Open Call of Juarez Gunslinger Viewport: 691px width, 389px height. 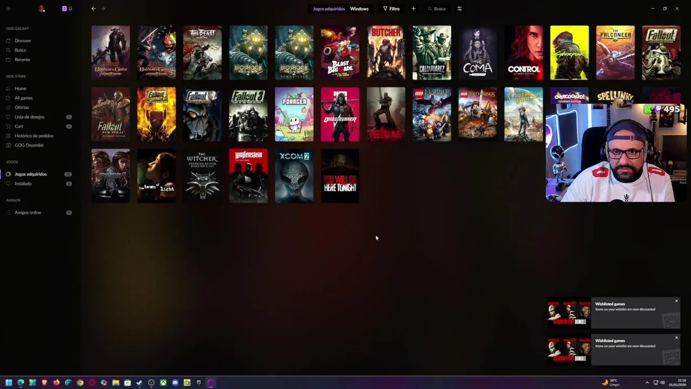(x=432, y=52)
